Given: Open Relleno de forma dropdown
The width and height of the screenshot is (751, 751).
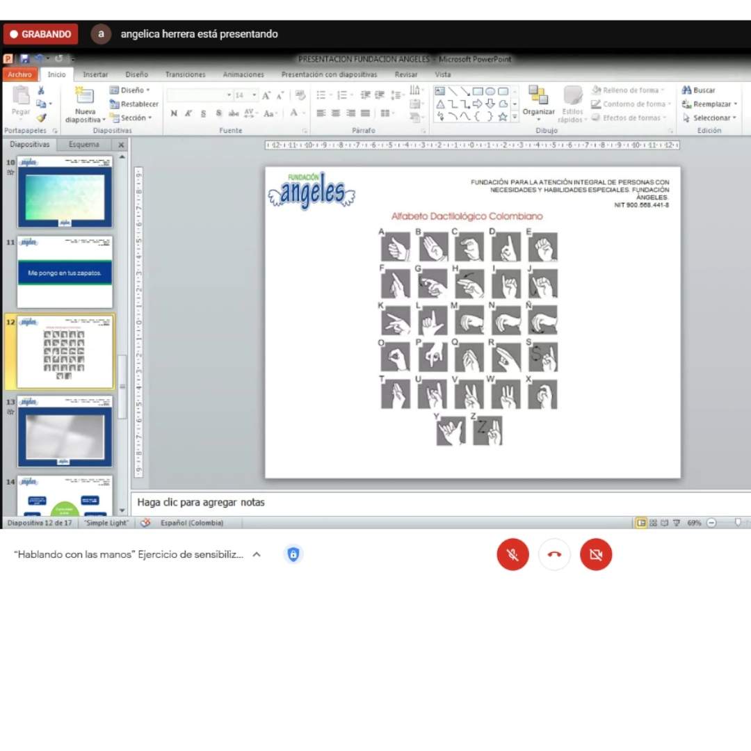Looking at the screenshot, I should click(x=629, y=90).
